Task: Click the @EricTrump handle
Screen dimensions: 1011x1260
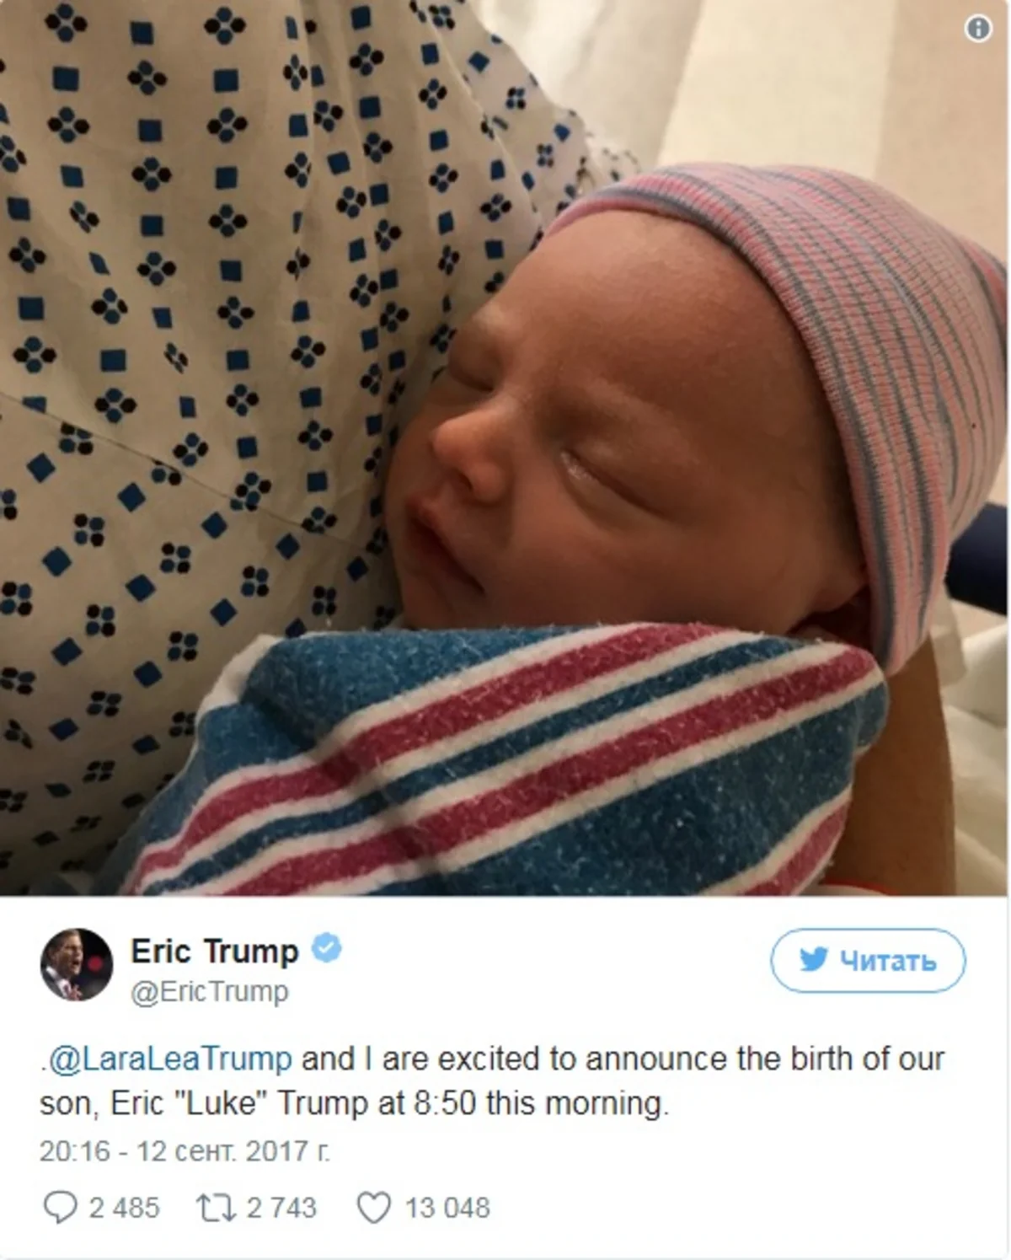Action: coord(210,991)
